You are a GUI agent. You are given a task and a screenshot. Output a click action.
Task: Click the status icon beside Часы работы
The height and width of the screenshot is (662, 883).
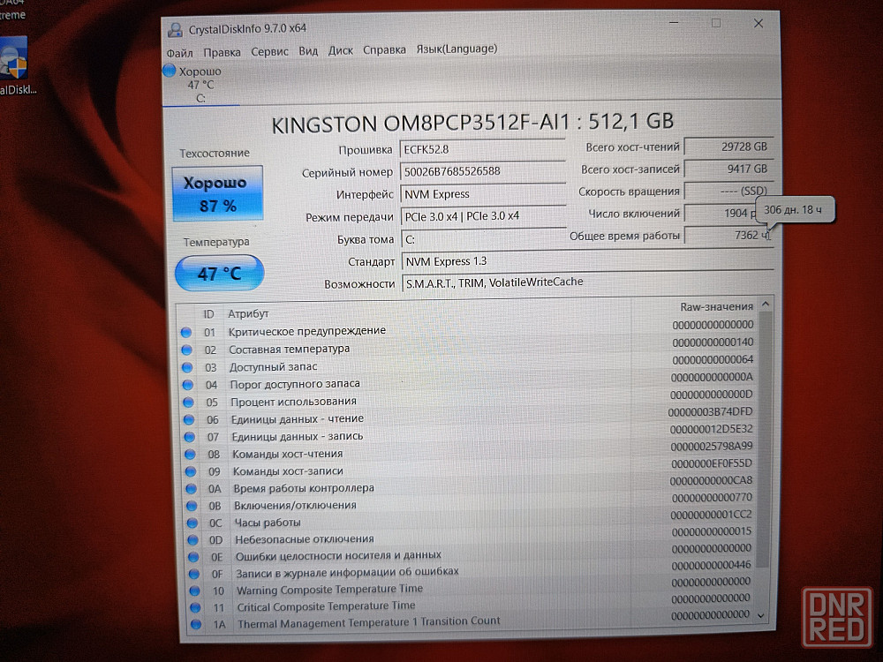[x=190, y=523]
